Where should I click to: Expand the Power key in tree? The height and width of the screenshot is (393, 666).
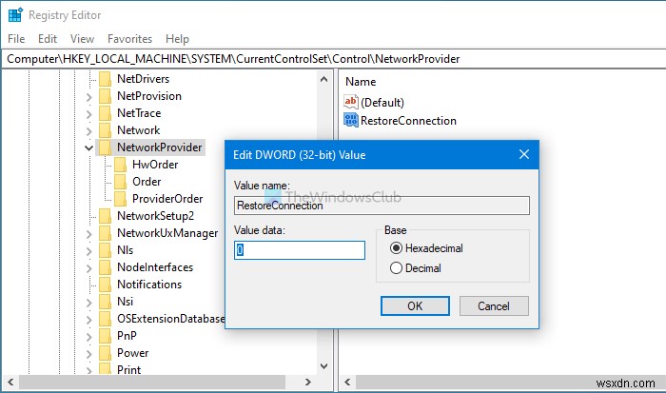(x=88, y=353)
